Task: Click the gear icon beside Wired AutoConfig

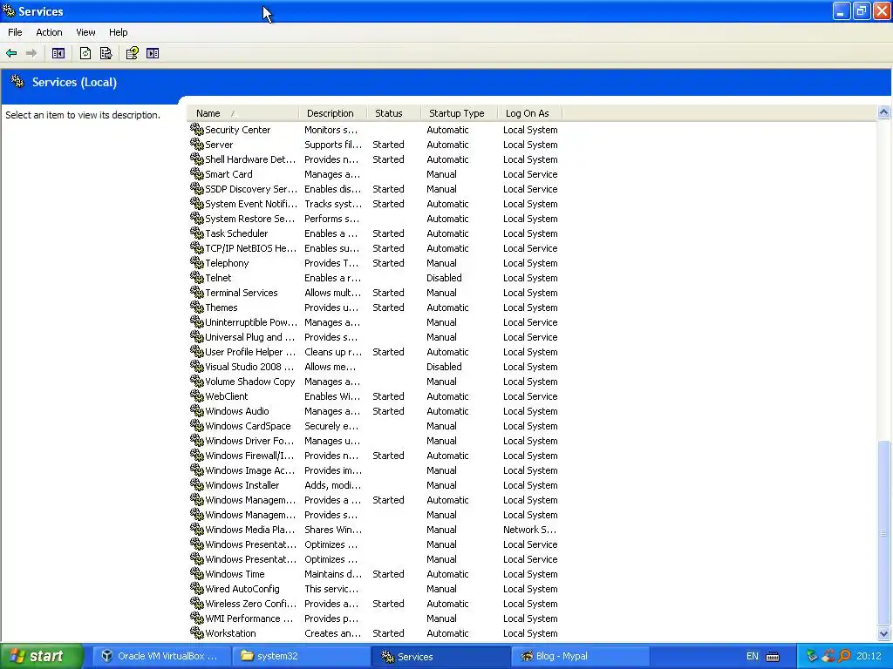Action: (197, 589)
